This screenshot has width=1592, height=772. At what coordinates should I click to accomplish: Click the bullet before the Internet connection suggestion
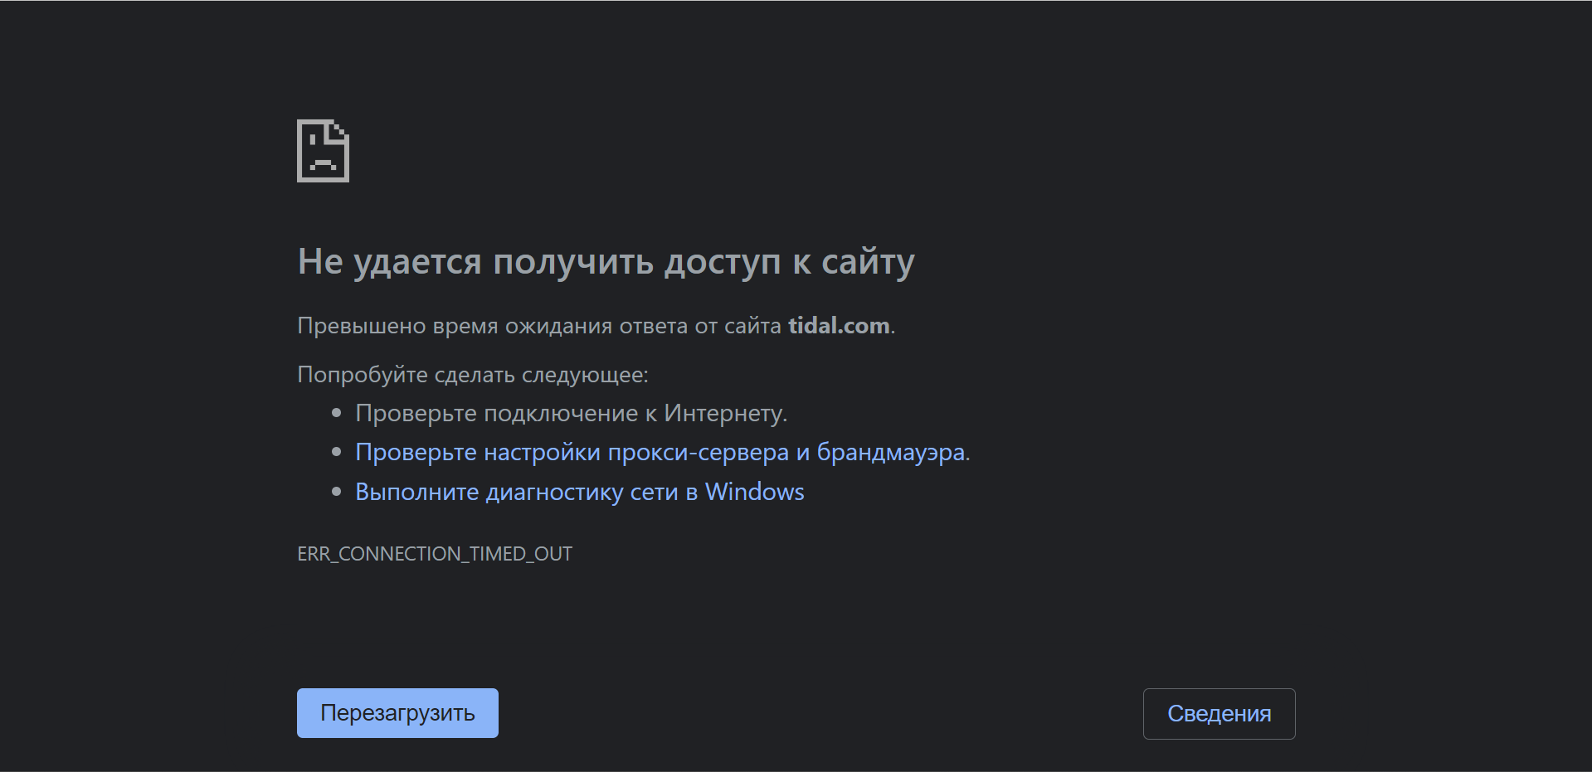pos(336,412)
